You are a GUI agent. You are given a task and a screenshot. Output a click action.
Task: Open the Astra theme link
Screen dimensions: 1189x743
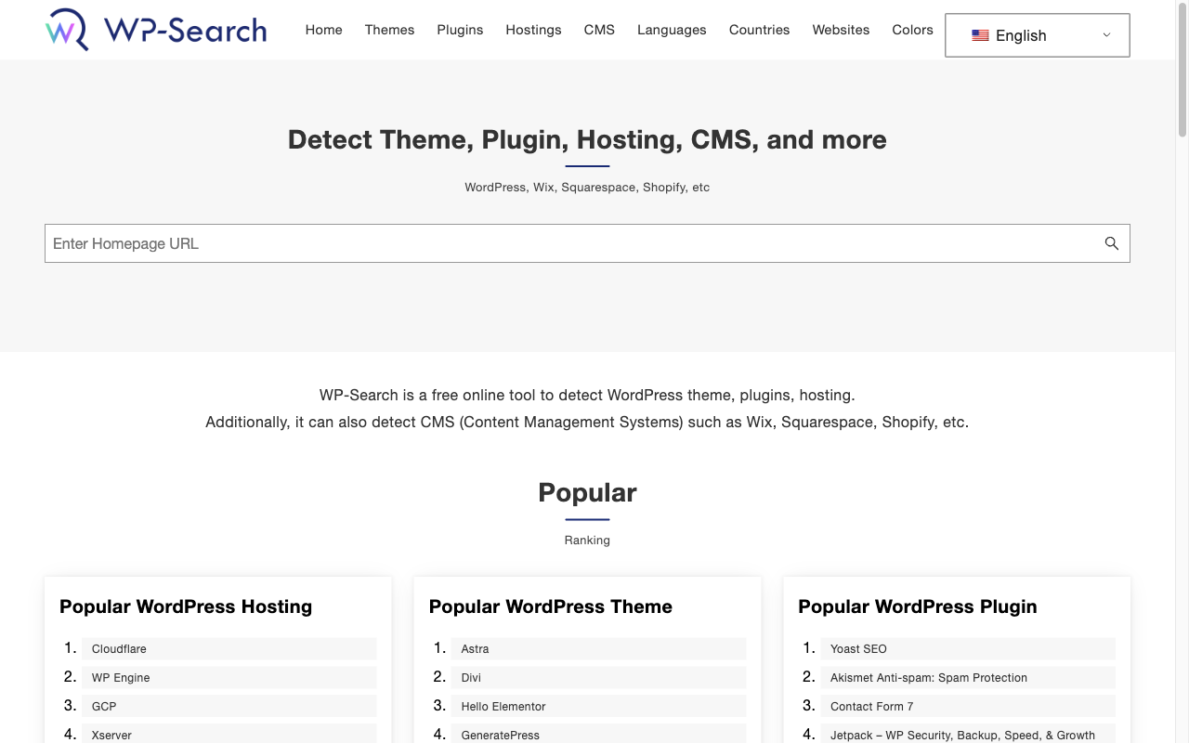point(475,648)
